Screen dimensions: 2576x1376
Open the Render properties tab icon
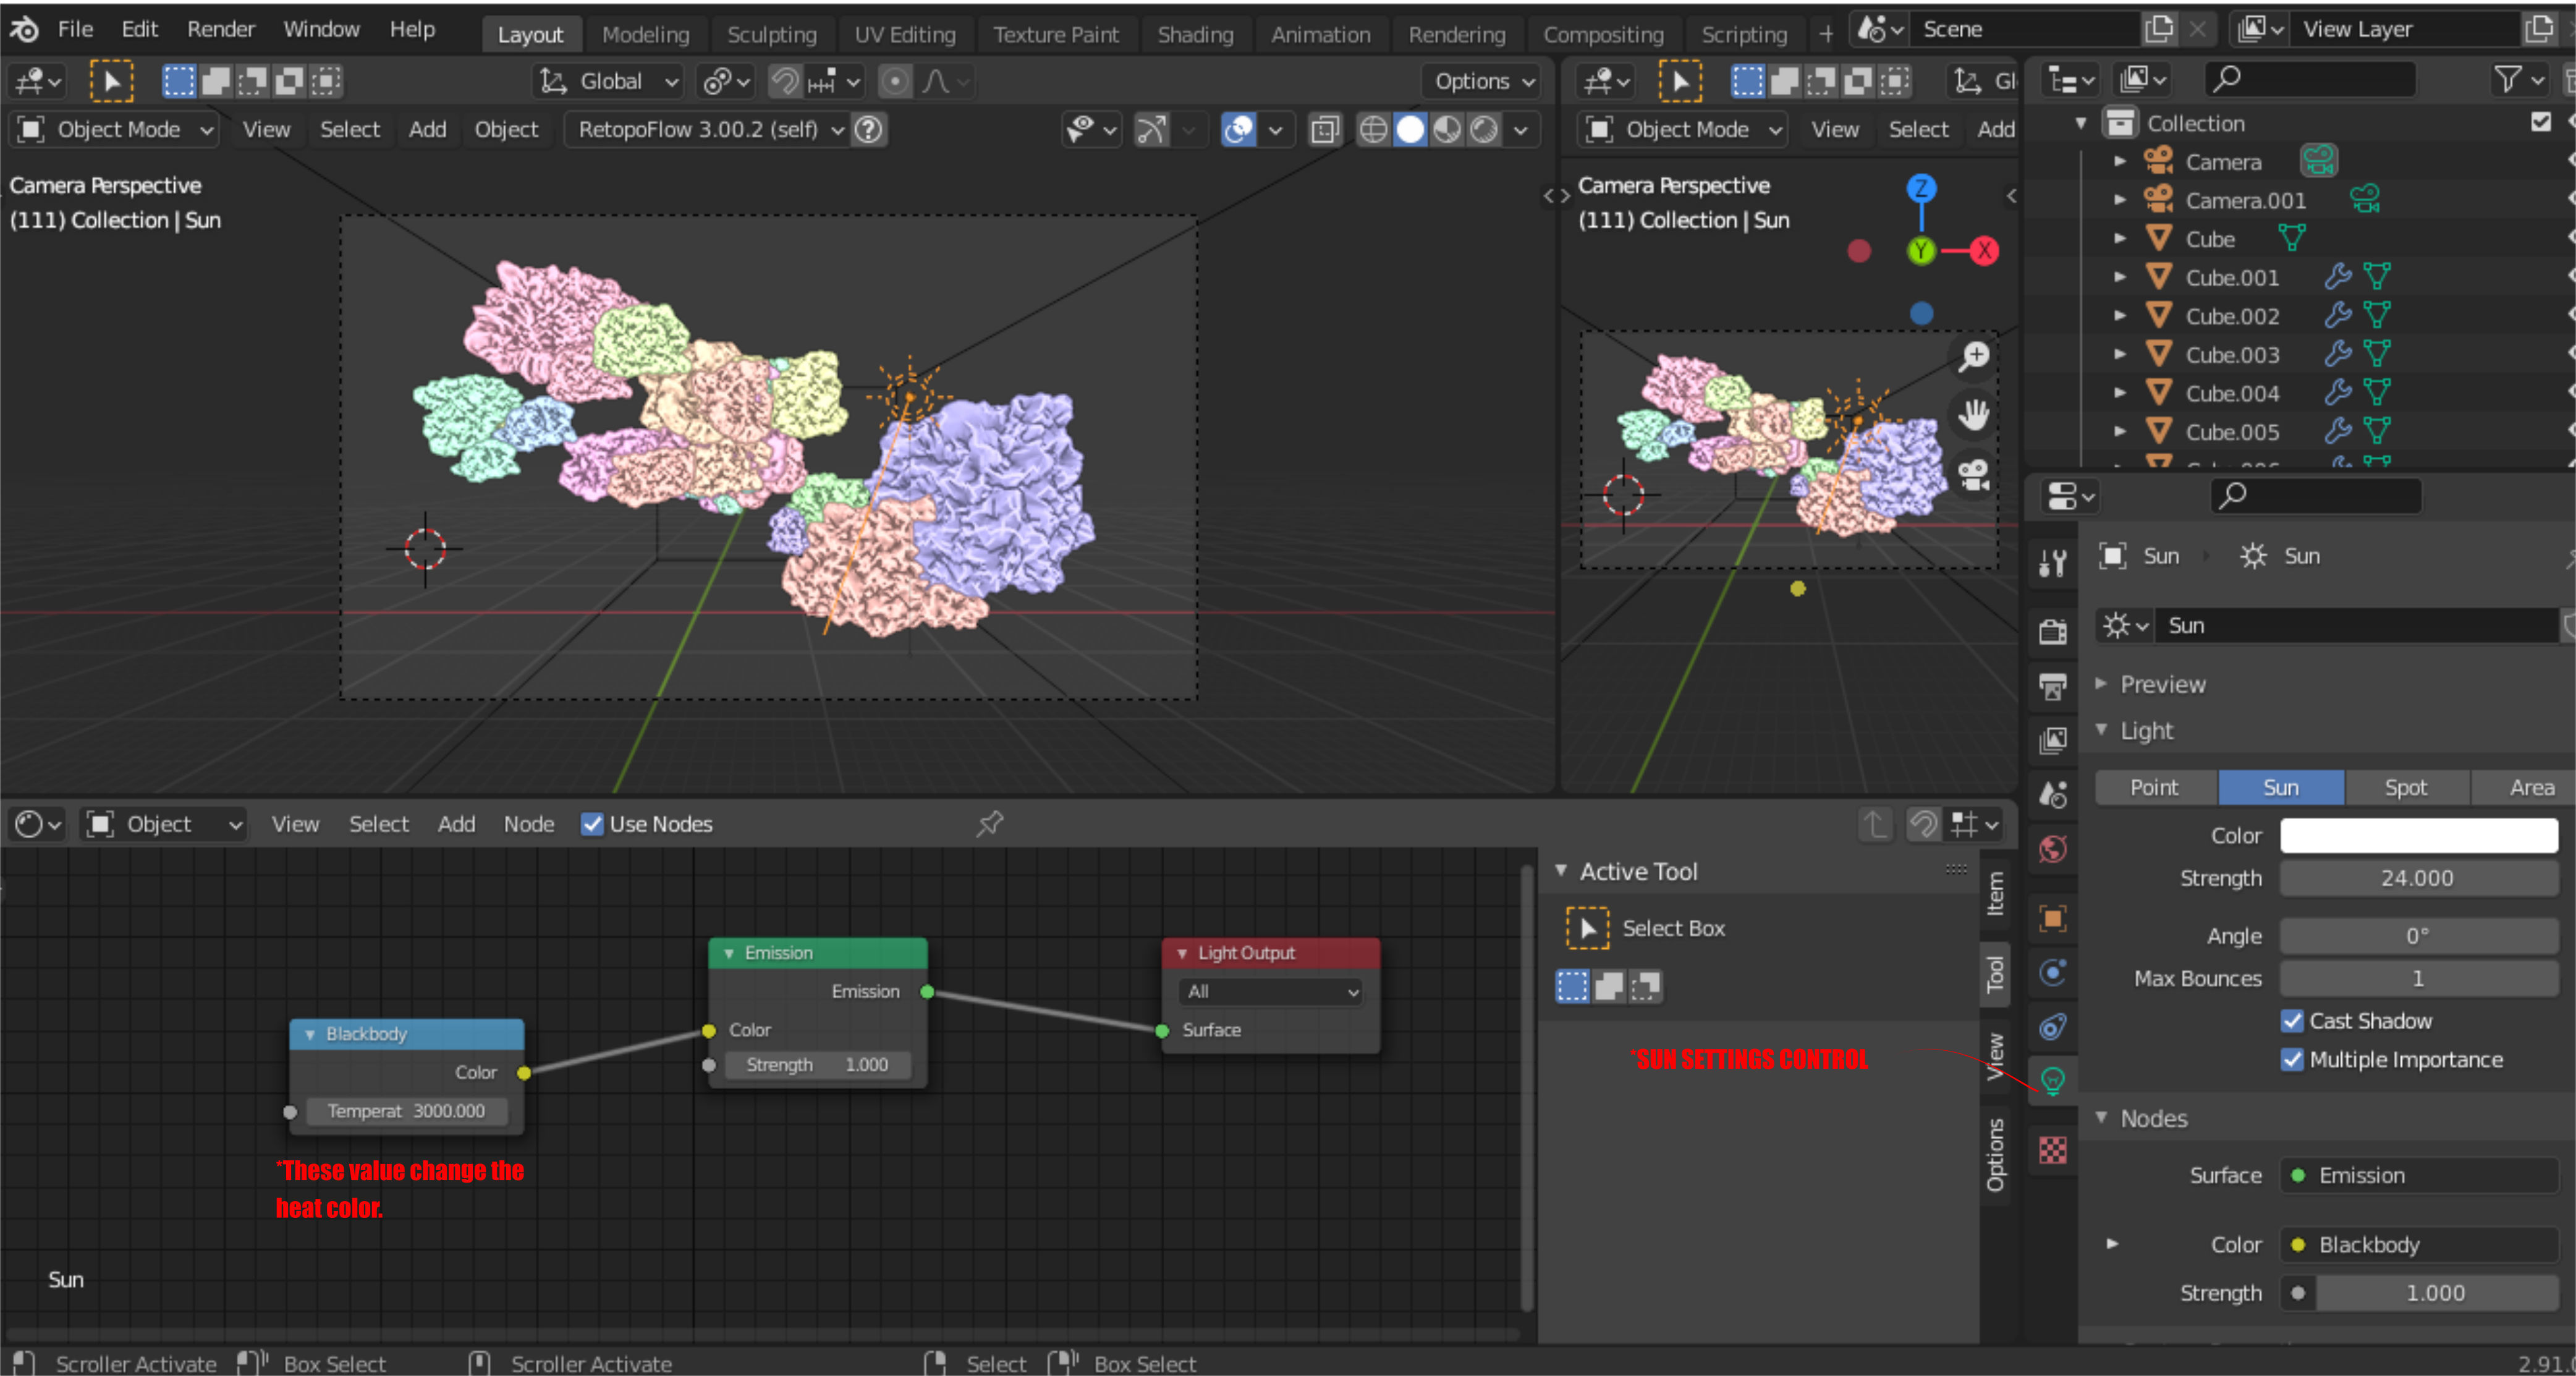tap(2052, 632)
